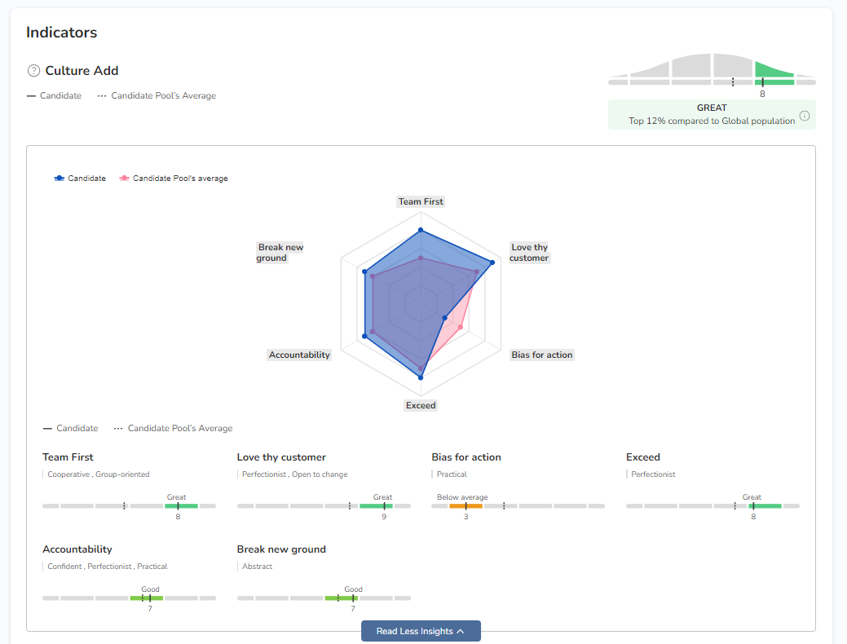Click the question mark icon beside Culture Add
The height and width of the screenshot is (644, 847).
click(x=33, y=71)
